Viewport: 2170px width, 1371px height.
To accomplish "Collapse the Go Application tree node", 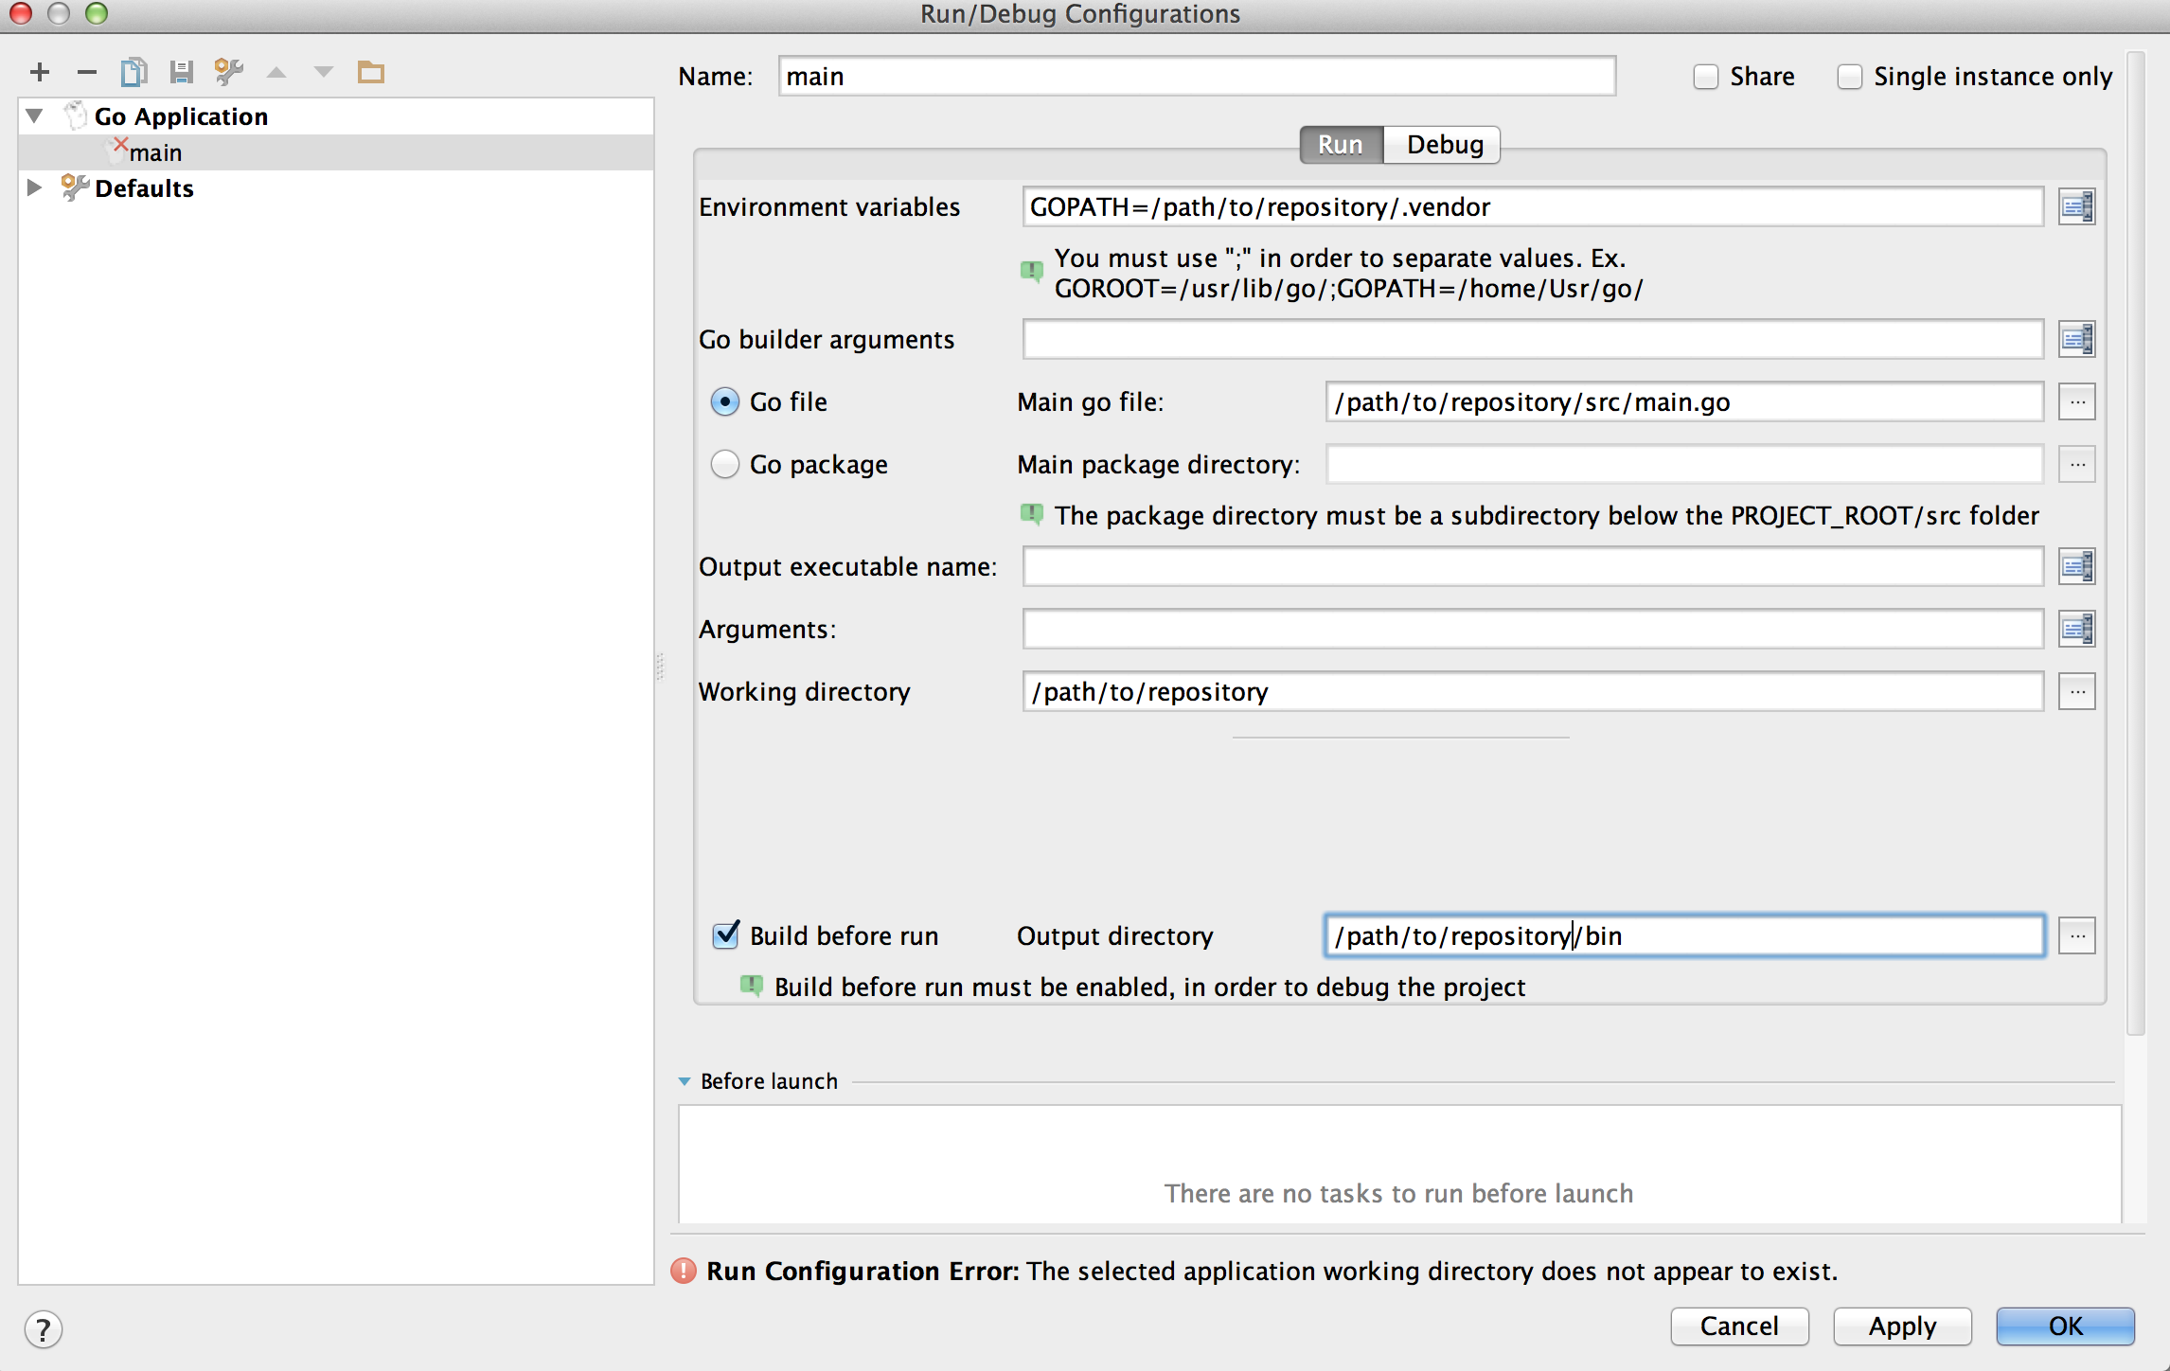I will point(35,116).
